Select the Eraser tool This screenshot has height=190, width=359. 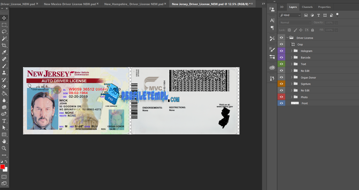(4, 87)
